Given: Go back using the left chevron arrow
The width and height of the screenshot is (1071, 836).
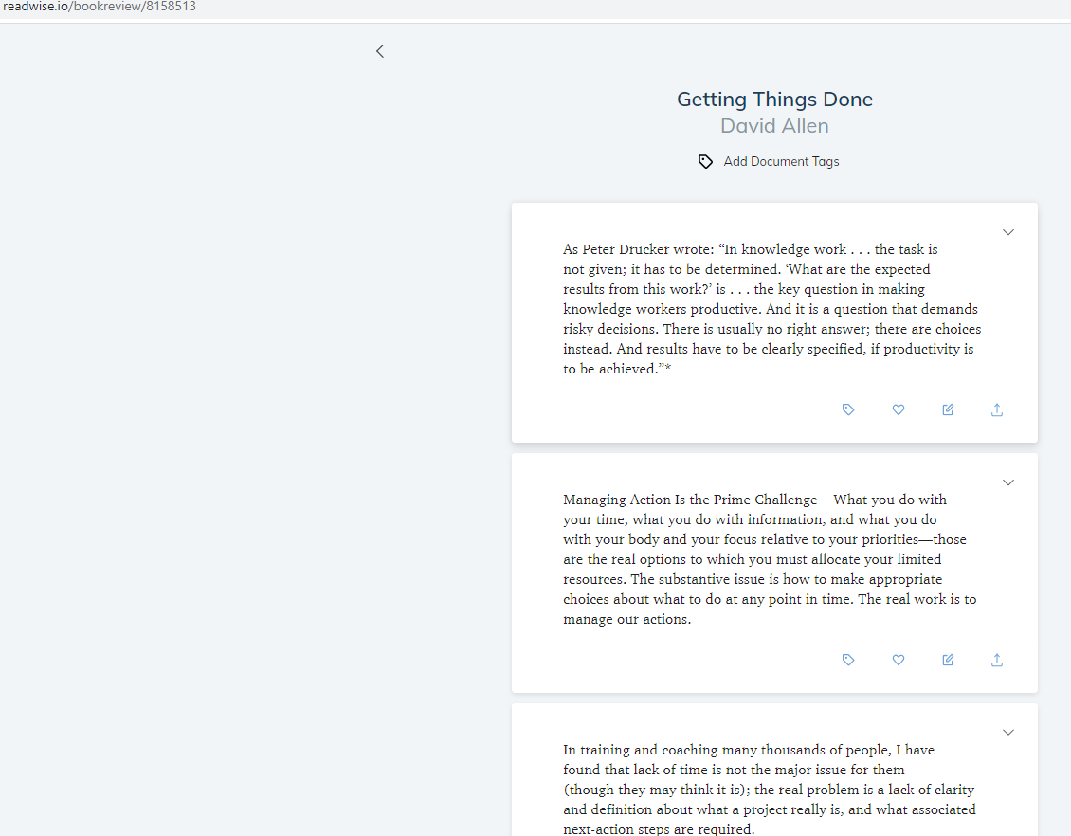Looking at the screenshot, I should point(380,51).
